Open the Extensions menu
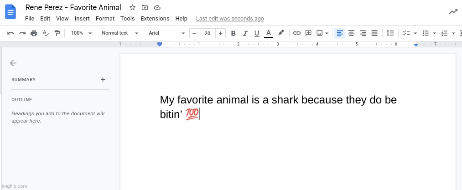The height and width of the screenshot is (190, 462). pos(155,19)
